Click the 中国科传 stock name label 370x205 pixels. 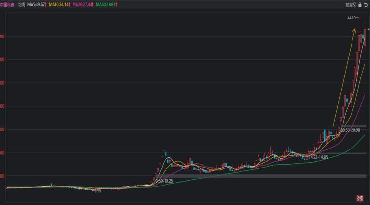coord(7,4)
